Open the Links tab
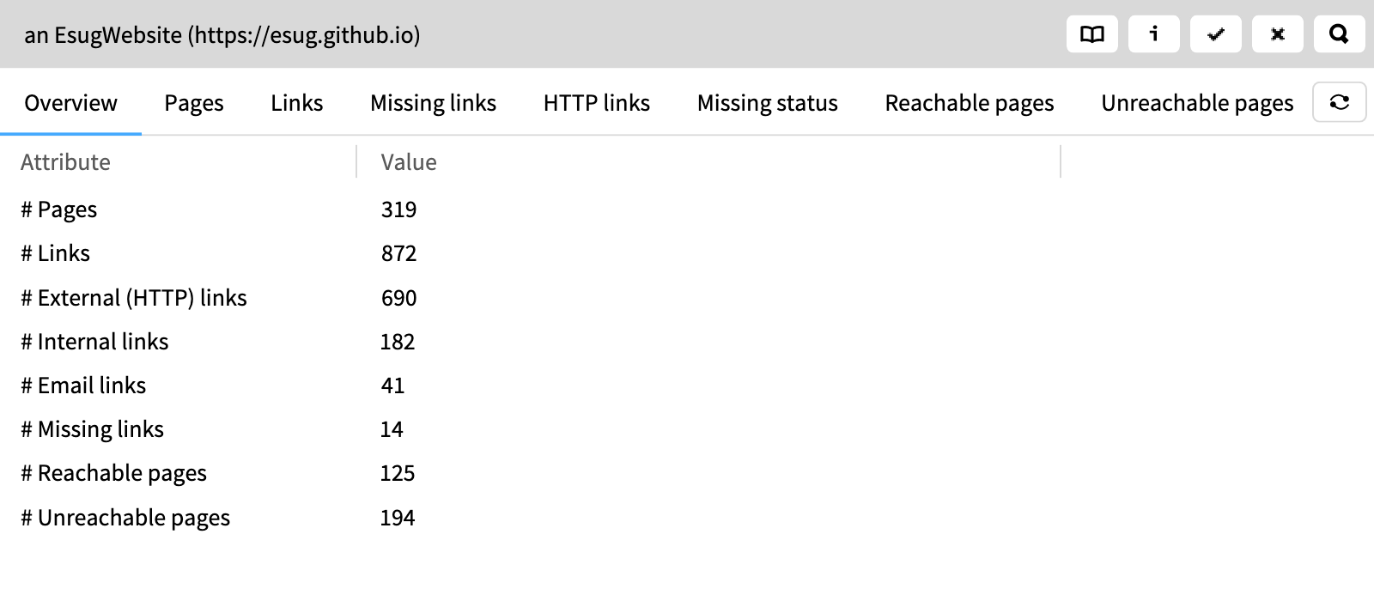The width and height of the screenshot is (1374, 601). coord(297,103)
